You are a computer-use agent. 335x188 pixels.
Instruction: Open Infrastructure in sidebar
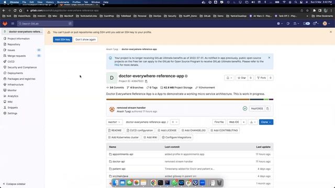click(16, 85)
